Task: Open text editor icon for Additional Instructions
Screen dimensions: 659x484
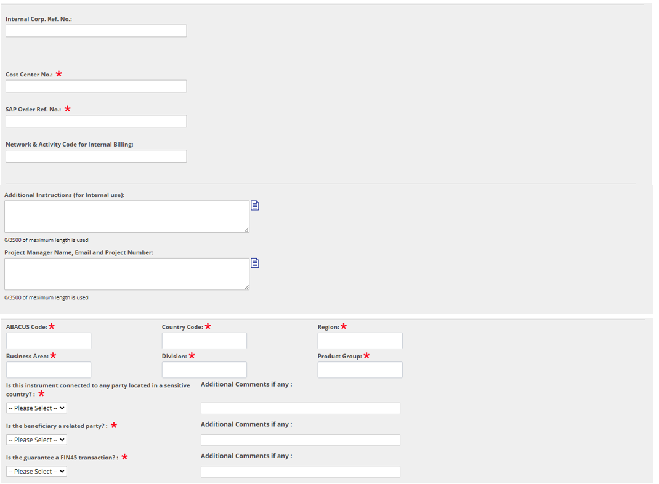Action: coord(255,205)
